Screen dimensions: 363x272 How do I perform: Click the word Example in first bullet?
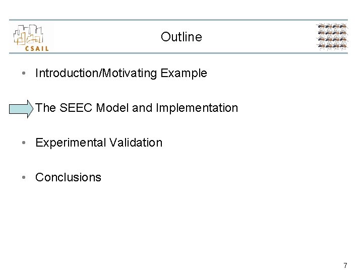tap(184, 74)
